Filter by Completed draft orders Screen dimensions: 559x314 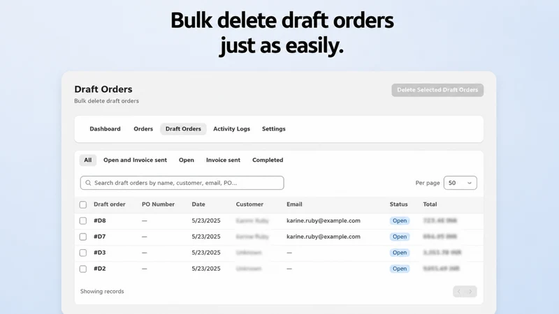click(x=268, y=160)
